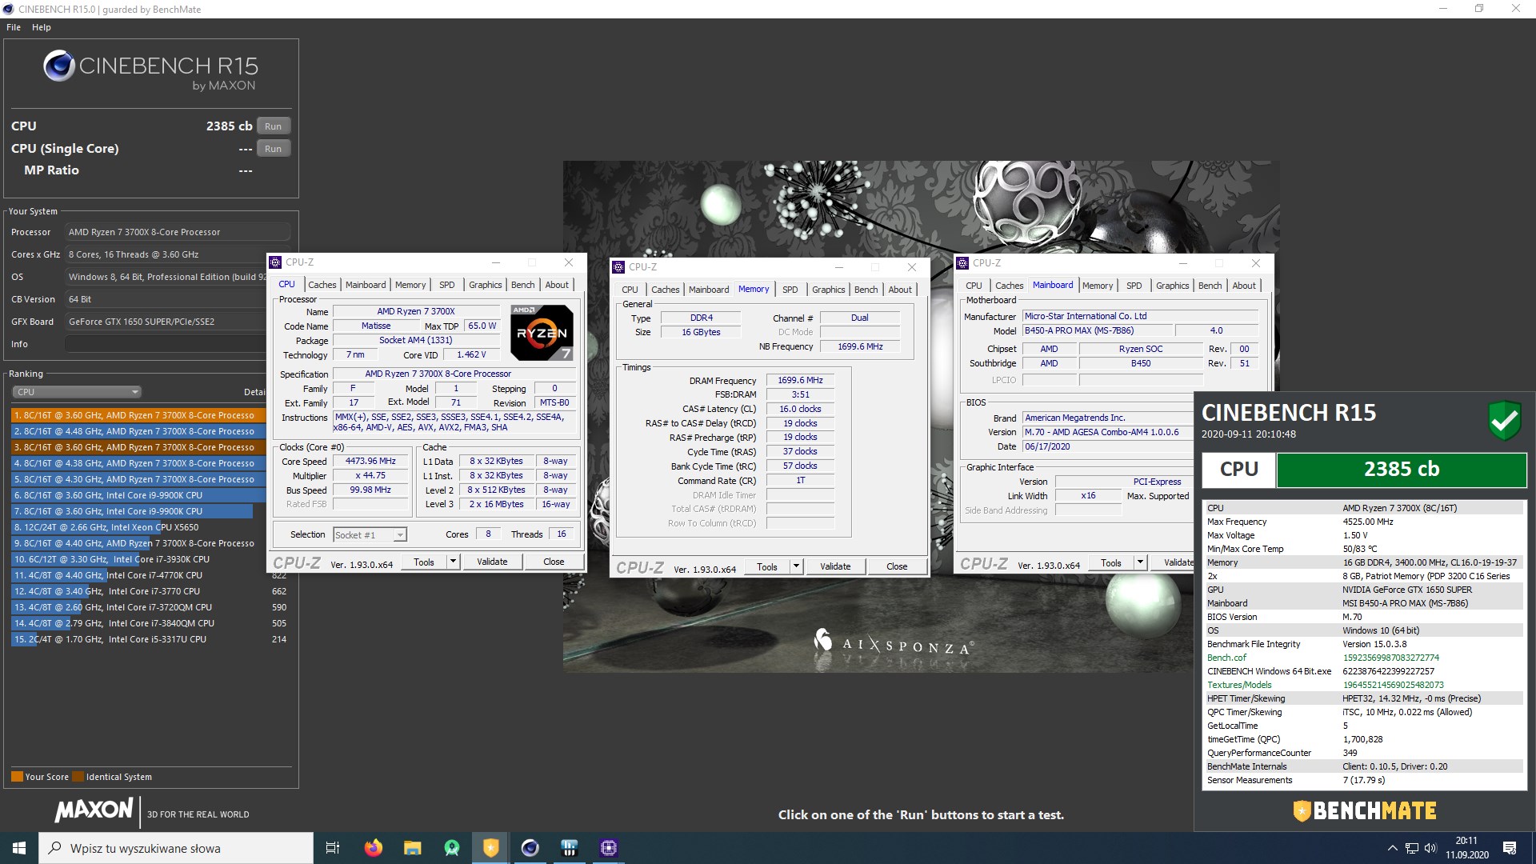The width and height of the screenshot is (1536, 864).
Task: Click the Bench.cof integrity hash entry
Action: click(1363, 658)
